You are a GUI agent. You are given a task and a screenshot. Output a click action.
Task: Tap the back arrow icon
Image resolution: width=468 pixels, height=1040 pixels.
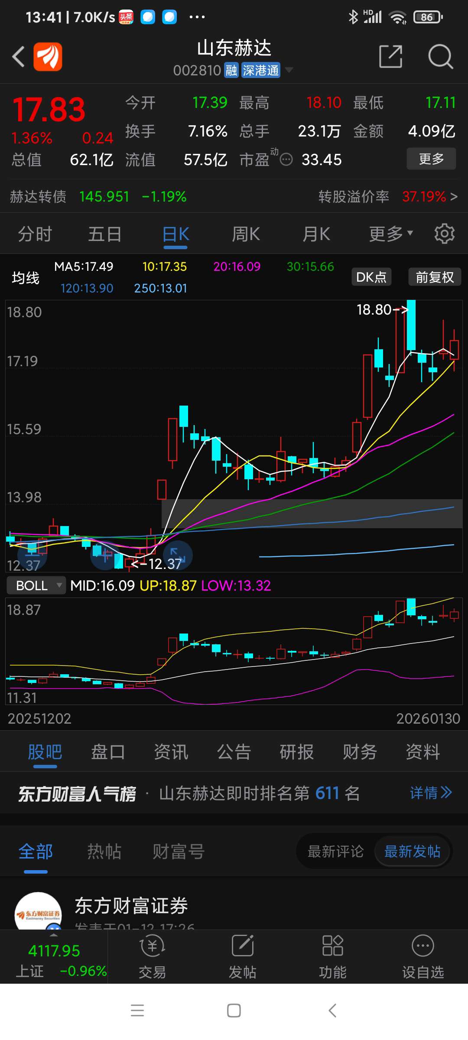18,56
